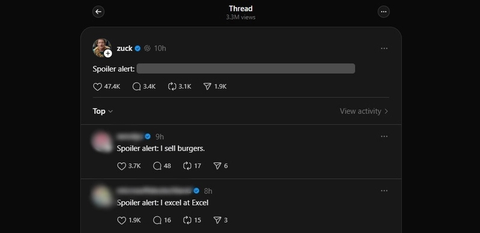The height and width of the screenshot is (233, 480).
Task: Repost the "I excel at Excel" reply
Action: [187, 220]
